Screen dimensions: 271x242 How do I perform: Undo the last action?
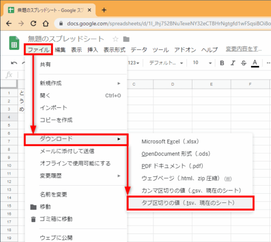coord(14,63)
